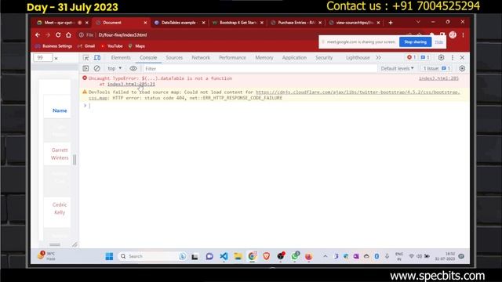Open the cloudflare bootstrap source map URL
This screenshot has width=502, height=282.
click(358, 92)
